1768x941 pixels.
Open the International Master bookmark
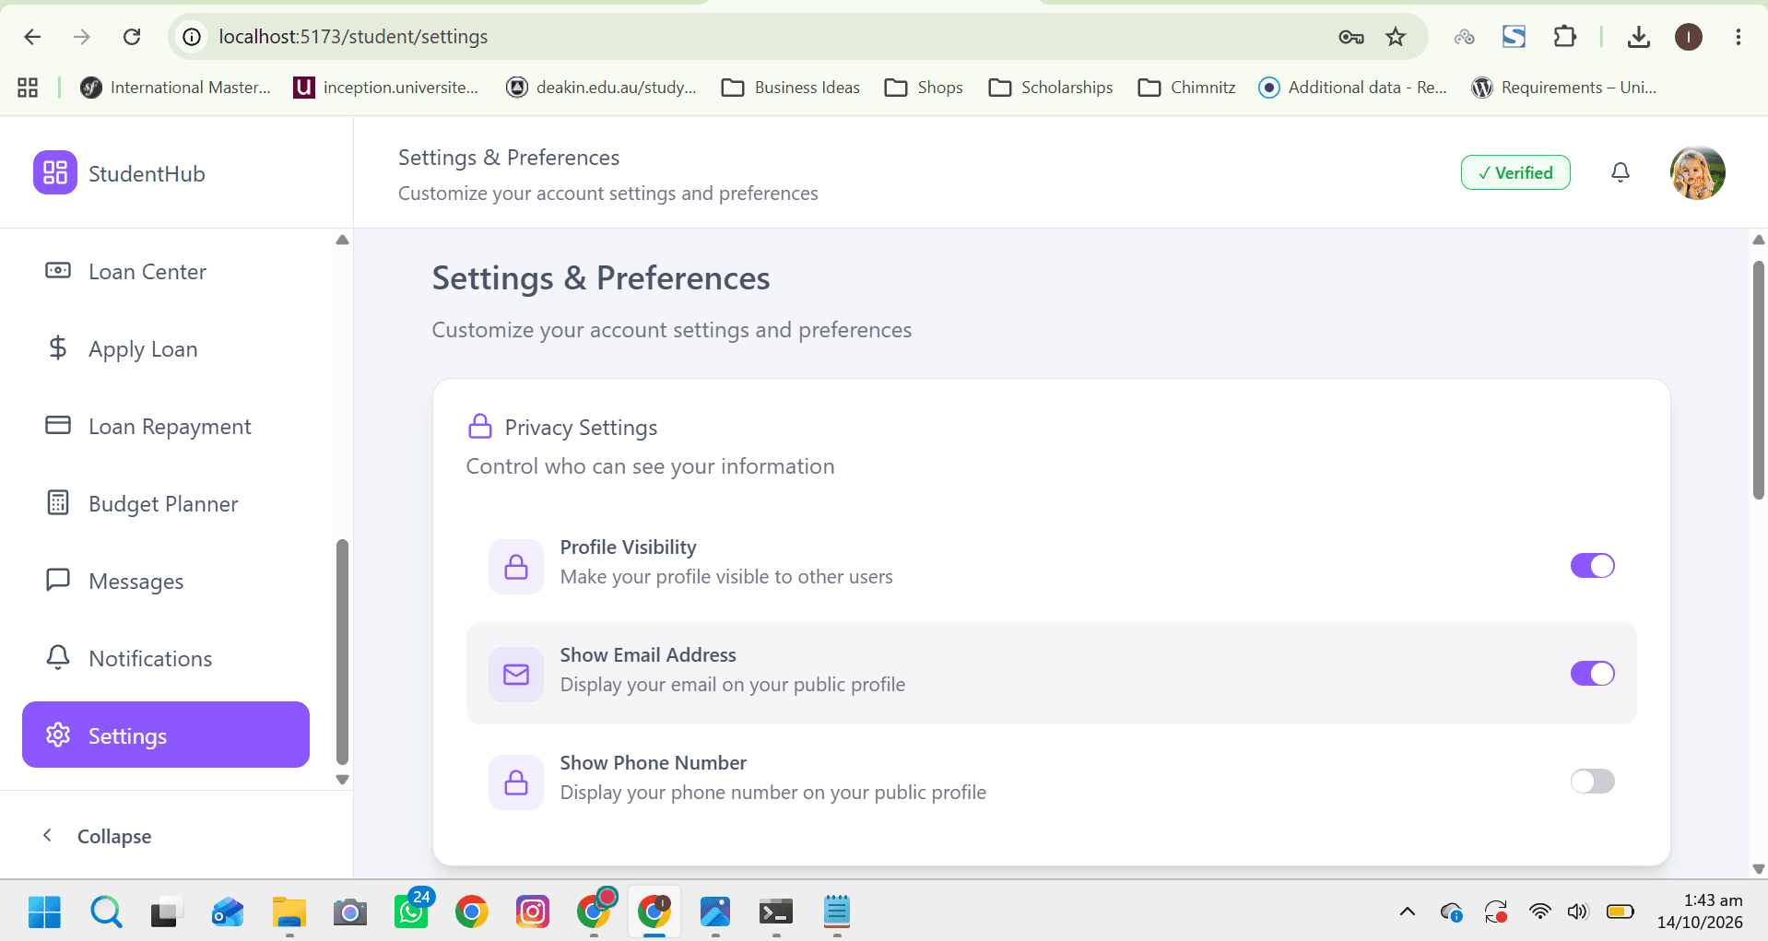(176, 88)
